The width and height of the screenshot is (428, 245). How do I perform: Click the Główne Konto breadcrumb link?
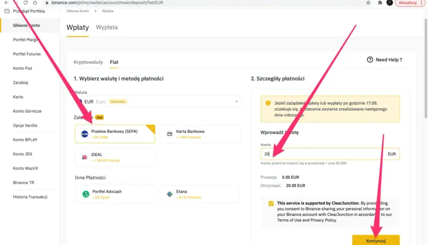click(x=78, y=11)
